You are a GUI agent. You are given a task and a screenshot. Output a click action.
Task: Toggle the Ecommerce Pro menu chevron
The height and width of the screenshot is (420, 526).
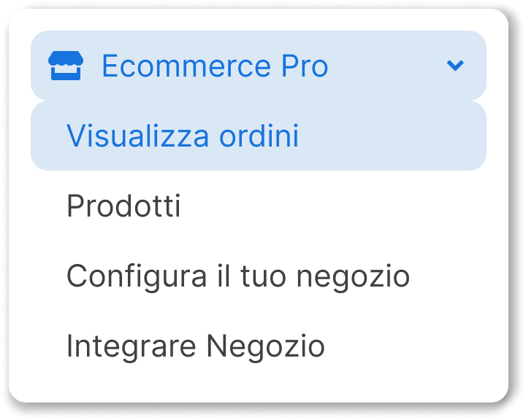click(x=455, y=66)
